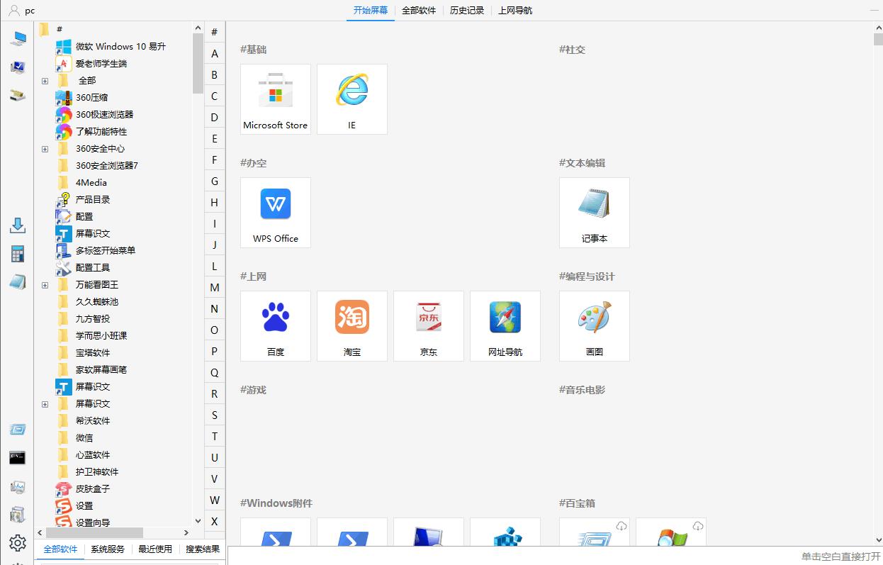The width and height of the screenshot is (883, 565).
Task: Open the 百度 tile
Action: click(x=276, y=326)
